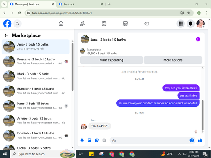Open the Chrome profile icon

199,13
